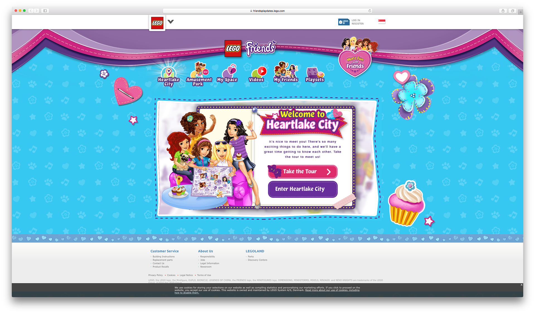This screenshot has width=535, height=314.
Task: Open the REGISTER link
Action: click(358, 24)
